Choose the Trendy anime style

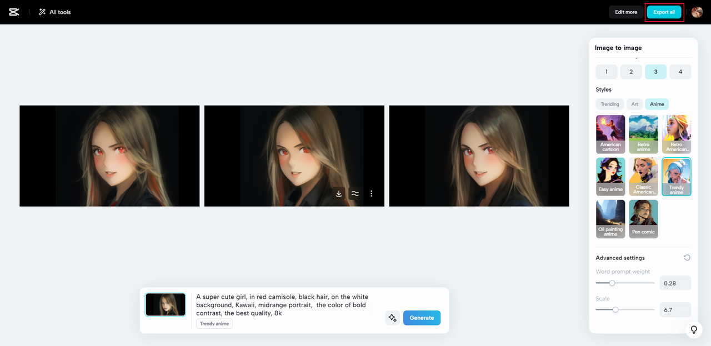[677, 177]
